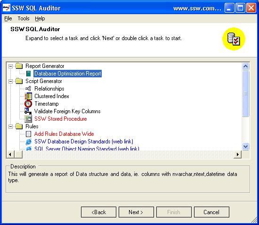Open SSW Database Design Standards web link
259x225 pixels.
click(x=83, y=142)
